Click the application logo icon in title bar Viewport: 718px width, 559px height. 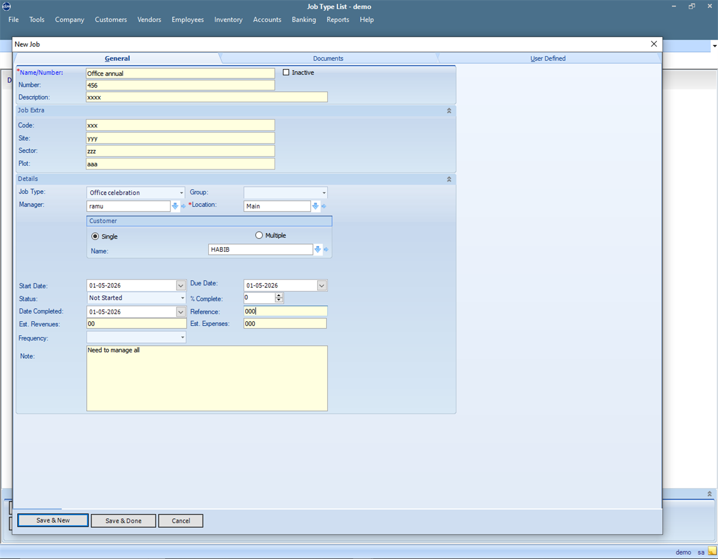coord(7,7)
